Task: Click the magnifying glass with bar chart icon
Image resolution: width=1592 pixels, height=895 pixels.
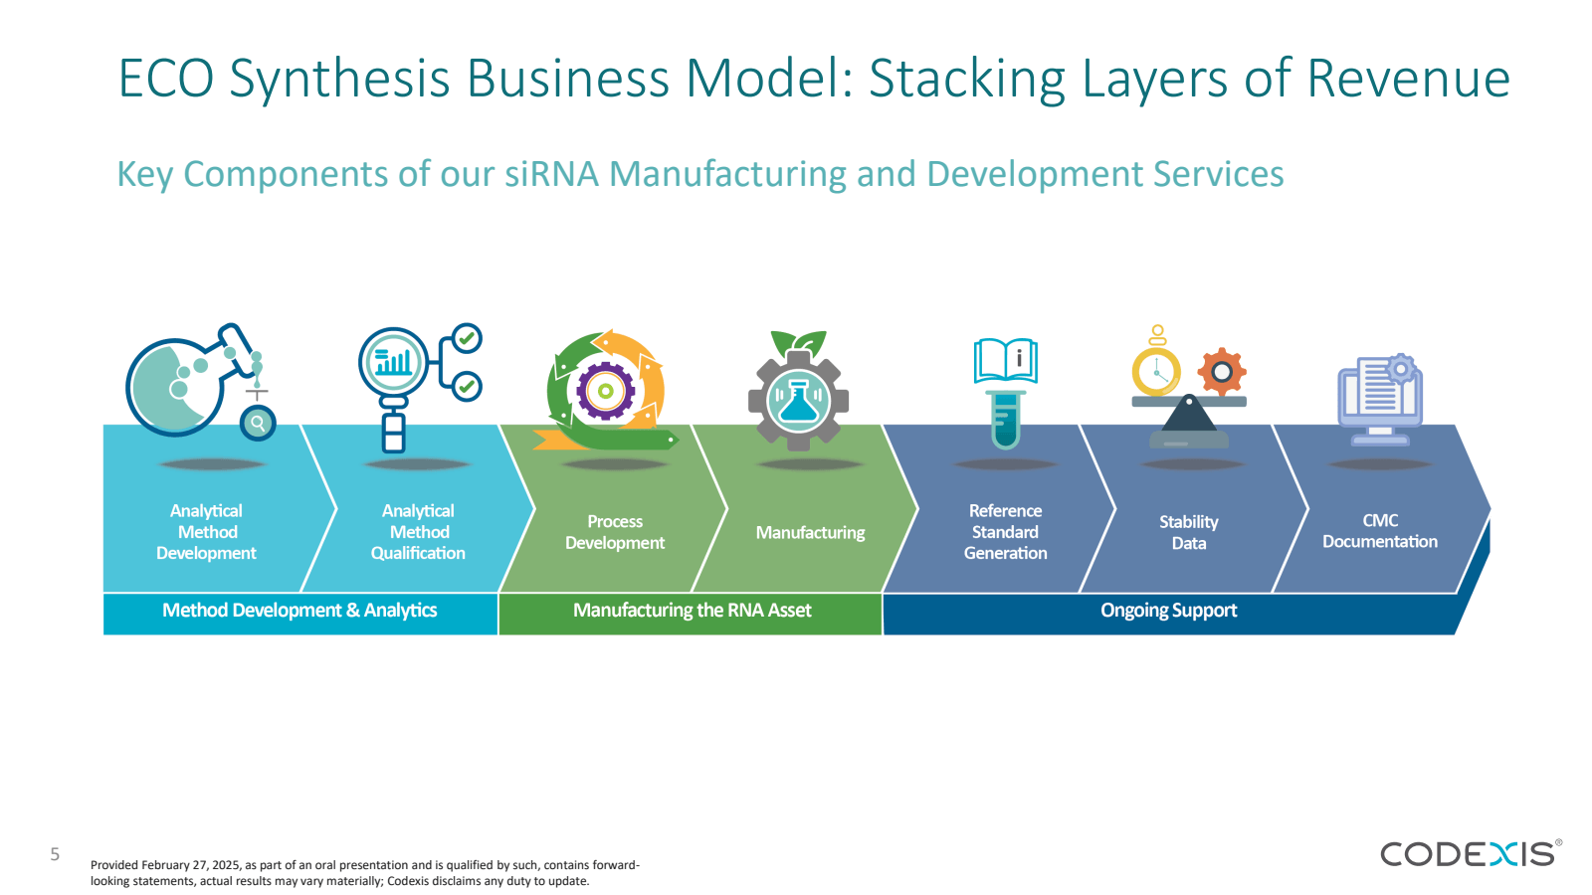Action: [x=420, y=388]
